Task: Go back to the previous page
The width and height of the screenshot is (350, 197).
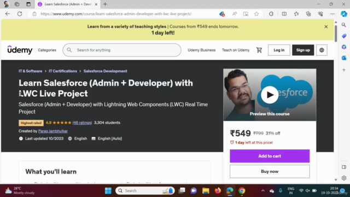Action: click(8, 14)
